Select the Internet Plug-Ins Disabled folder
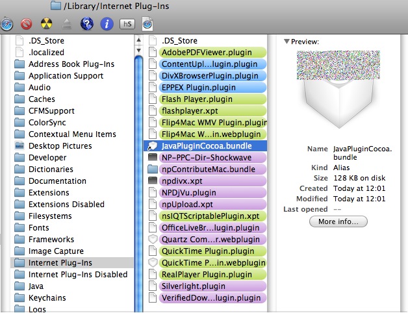408x313 pixels. click(72, 275)
